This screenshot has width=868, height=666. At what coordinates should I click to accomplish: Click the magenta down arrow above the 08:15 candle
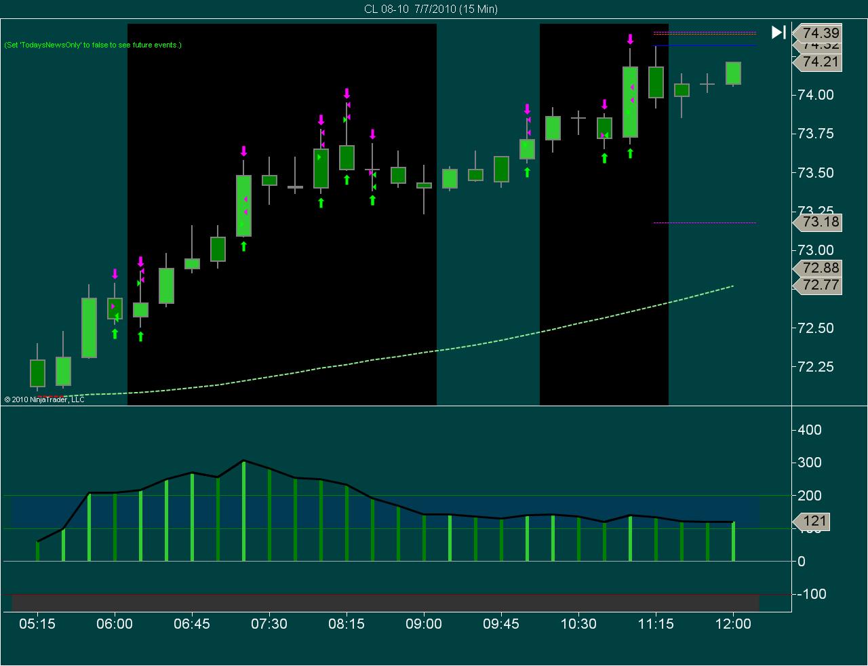(347, 94)
